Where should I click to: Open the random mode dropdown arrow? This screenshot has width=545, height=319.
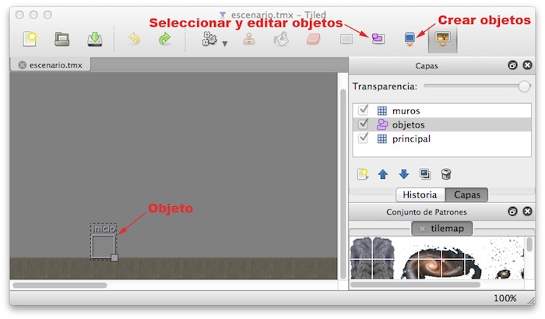pyautogui.click(x=225, y=44)
